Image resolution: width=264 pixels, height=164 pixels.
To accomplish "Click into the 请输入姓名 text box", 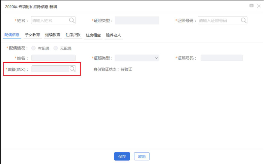I will 49,20.
